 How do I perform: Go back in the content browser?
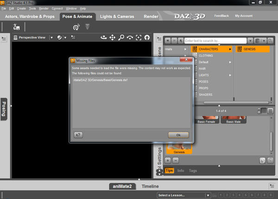coord(168,41)
